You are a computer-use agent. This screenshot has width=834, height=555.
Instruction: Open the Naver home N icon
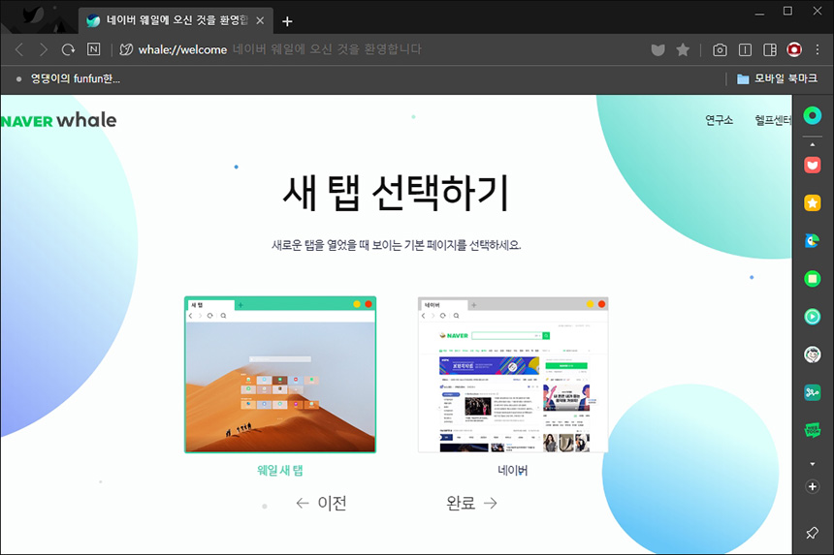click(94, 49)
